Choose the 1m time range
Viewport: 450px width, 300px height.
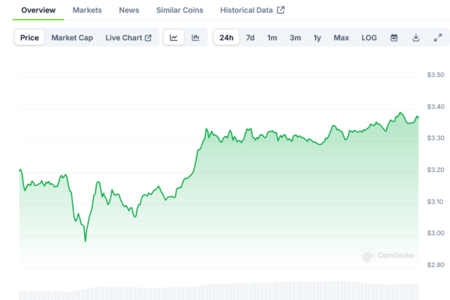point(272,38)
